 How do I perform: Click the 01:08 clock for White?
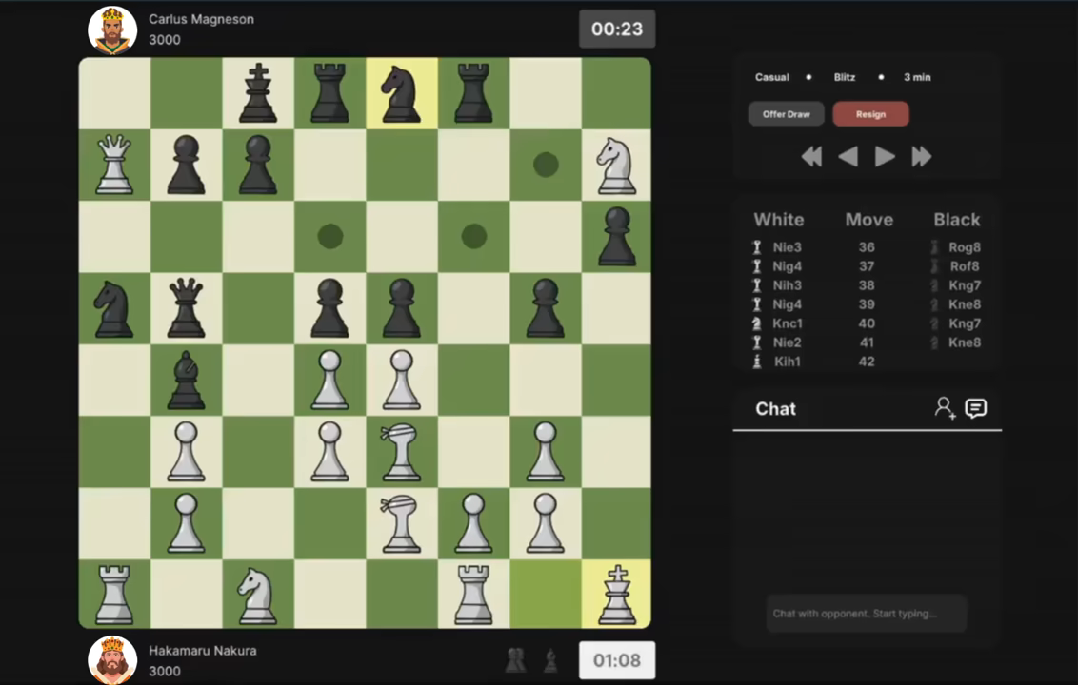(x=617, y=660)
